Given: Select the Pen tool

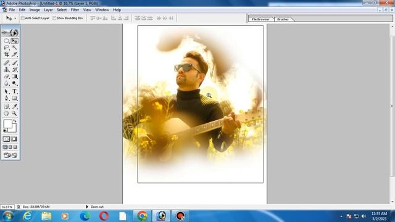Looking at the screenshot, I should (7, 98).
